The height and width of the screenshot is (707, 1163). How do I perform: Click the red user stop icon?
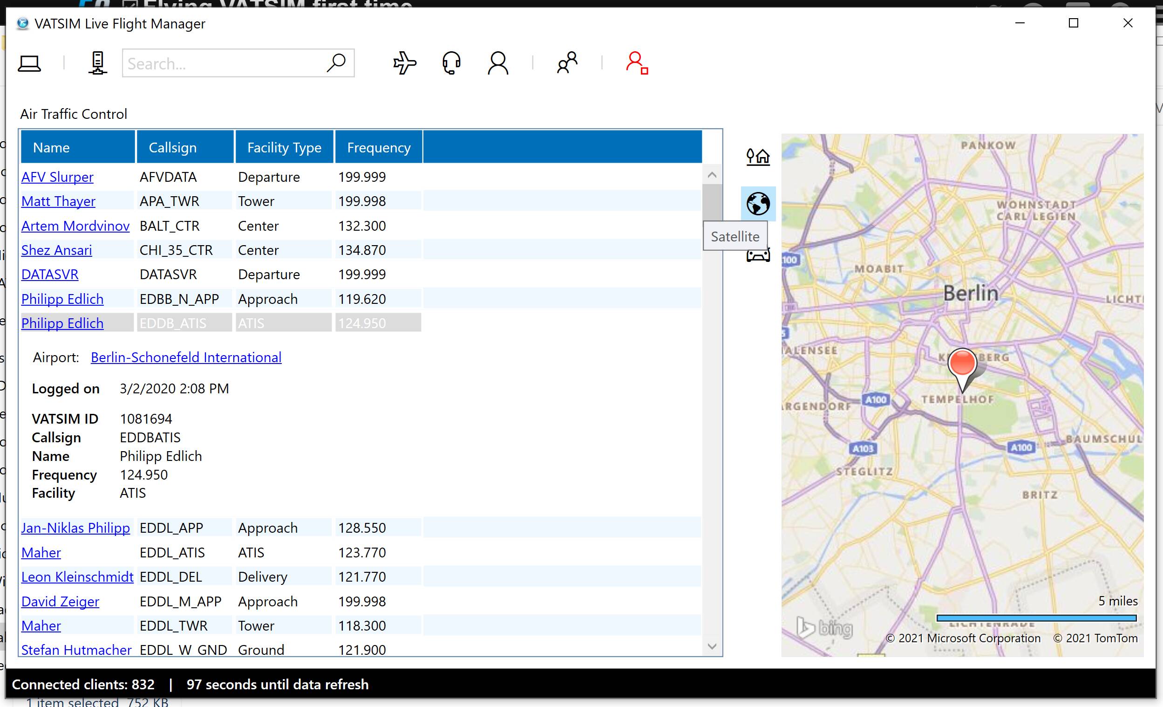coord(637,63)
